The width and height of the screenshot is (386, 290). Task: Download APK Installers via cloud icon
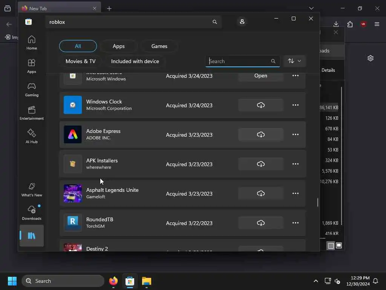261,164
